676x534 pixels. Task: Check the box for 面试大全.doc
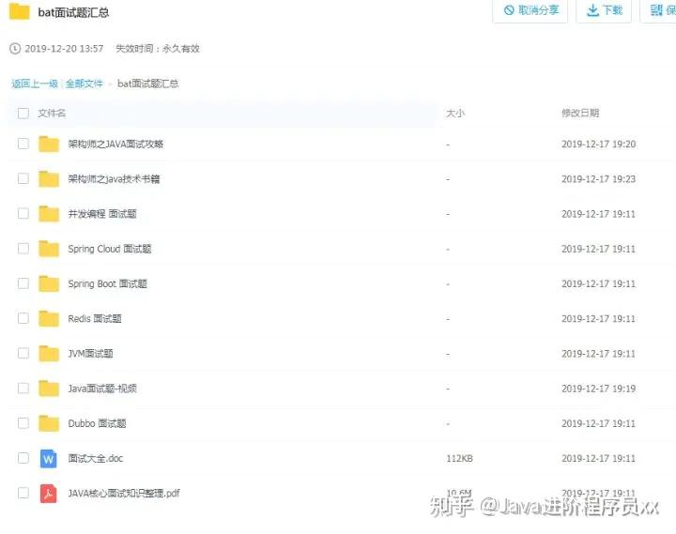click(23, 458)
